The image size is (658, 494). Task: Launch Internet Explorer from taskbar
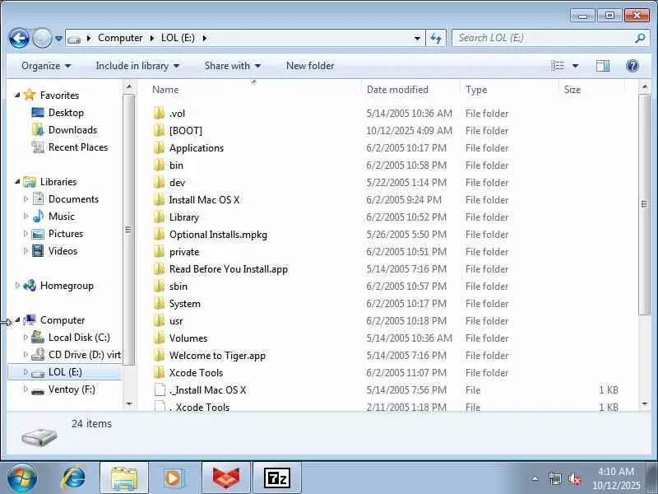coord(74,478)
